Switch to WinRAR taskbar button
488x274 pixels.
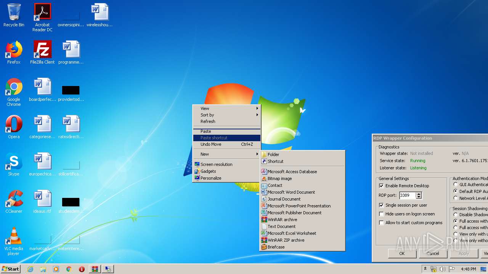click(95, 269)
